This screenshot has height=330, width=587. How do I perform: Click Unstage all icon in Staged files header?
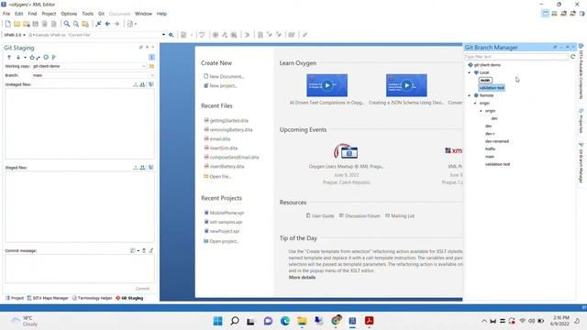point(143,168)
